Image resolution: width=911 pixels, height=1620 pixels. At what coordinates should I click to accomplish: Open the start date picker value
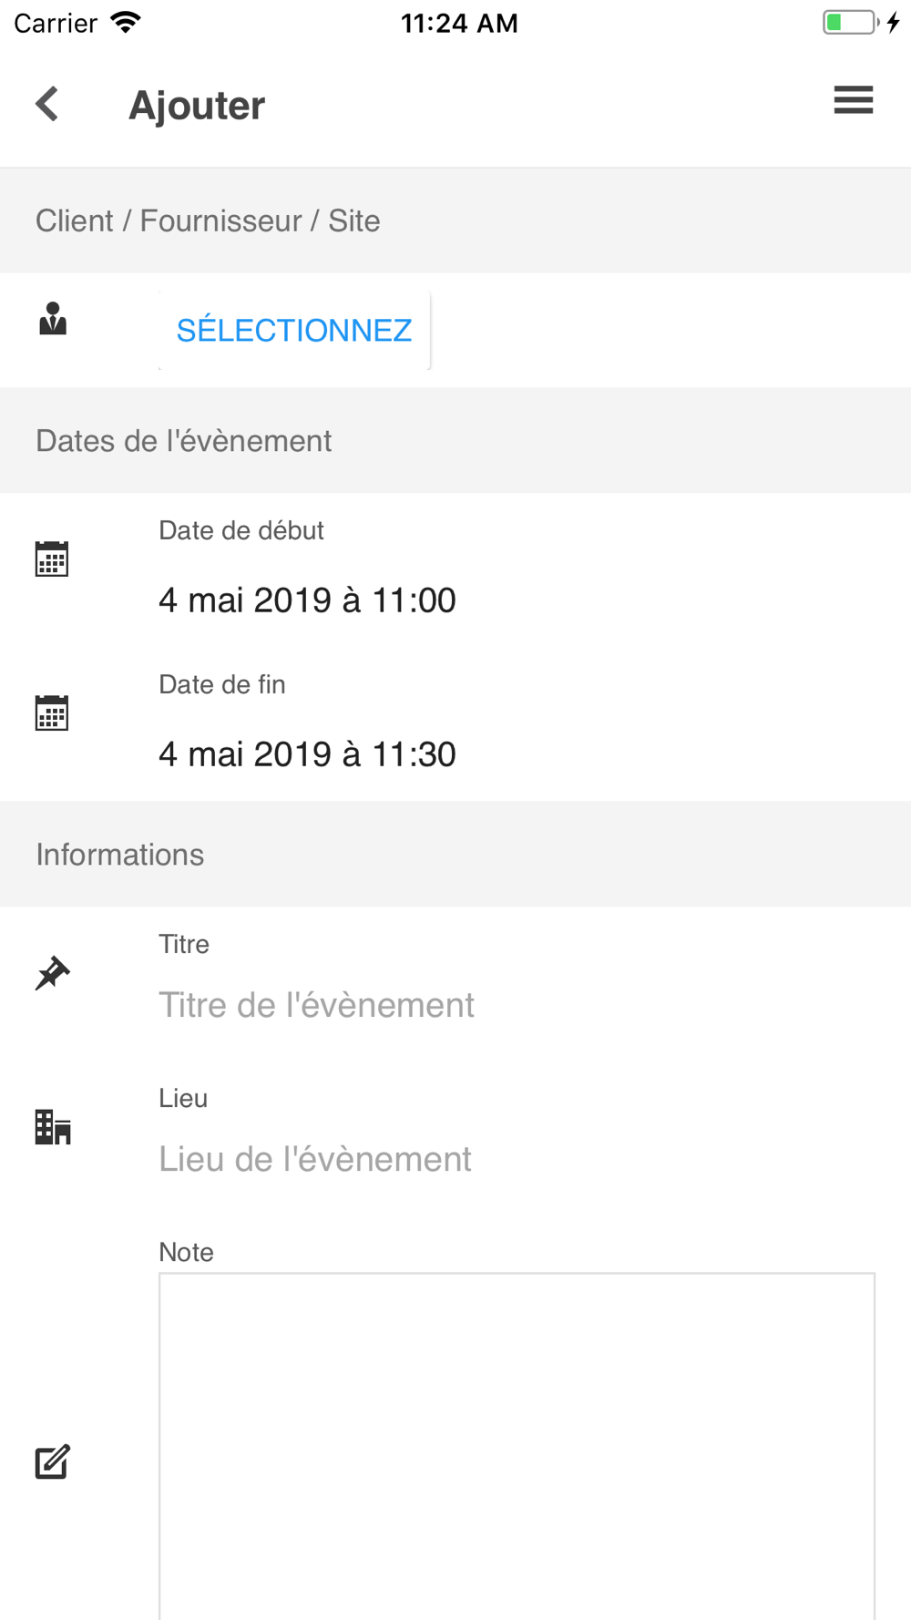pyautogui.click(x=307, y=600)
